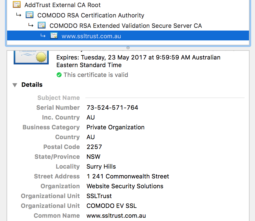This screenshot has height=221, width=255.
Task: Click the Subject Name section header
Action: [x=59, y=98]
